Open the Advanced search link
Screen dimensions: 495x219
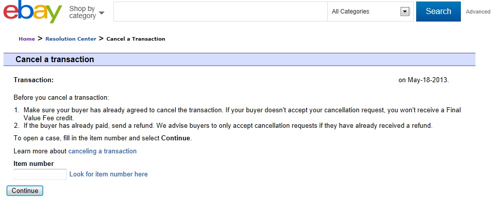click(x=478, y=12)
